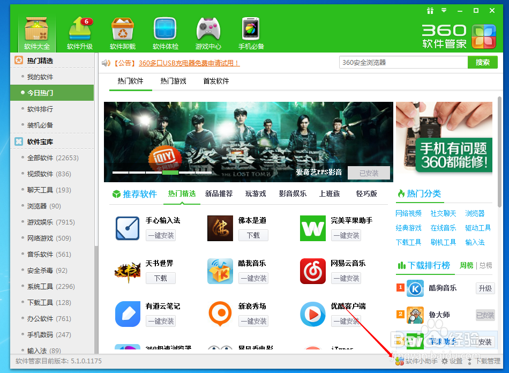Click the 佛本是道 game icon
The width and height of the screenshot is (509, 373).
pos(220,228)
